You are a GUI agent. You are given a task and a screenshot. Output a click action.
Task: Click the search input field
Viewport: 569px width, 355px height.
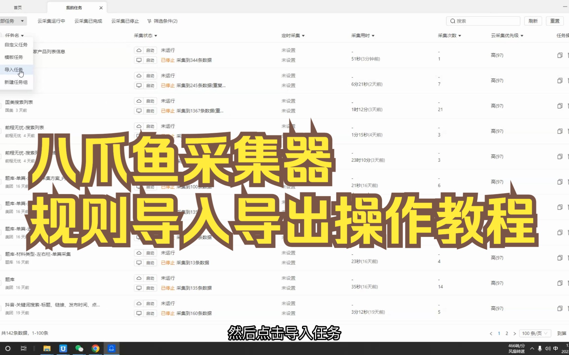point(483,21)
